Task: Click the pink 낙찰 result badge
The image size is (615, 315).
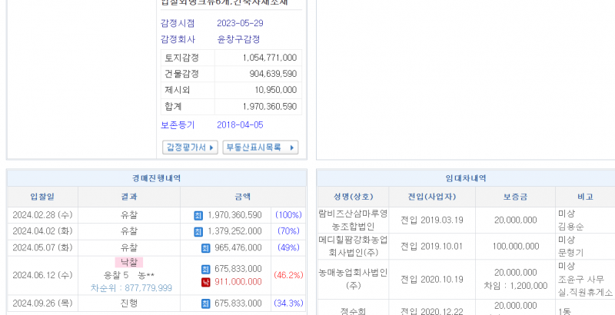Action: [x=128, y=263]
